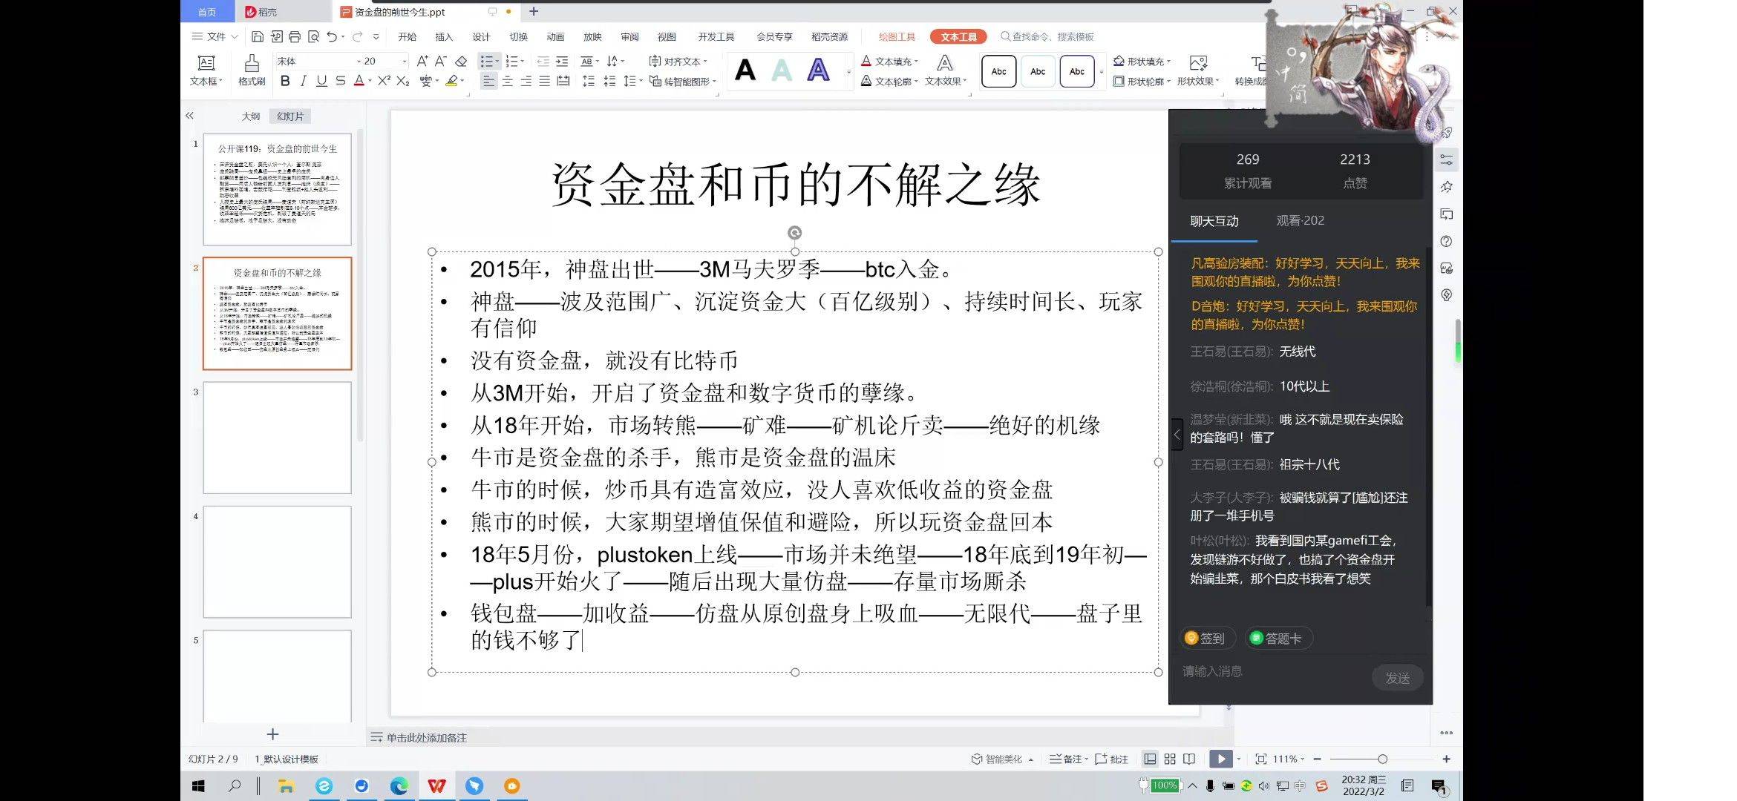1737x801 pixels.
Task: Increase indent level icon
Action: (x=562, y=61)
